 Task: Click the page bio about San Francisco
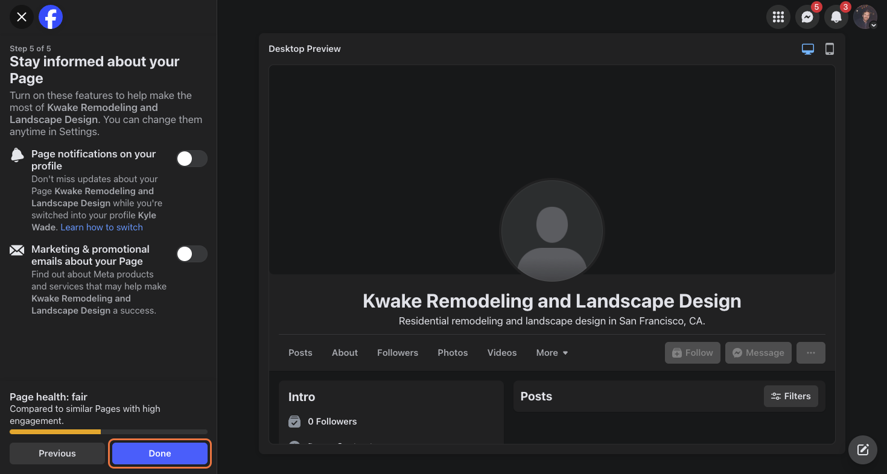552,321
